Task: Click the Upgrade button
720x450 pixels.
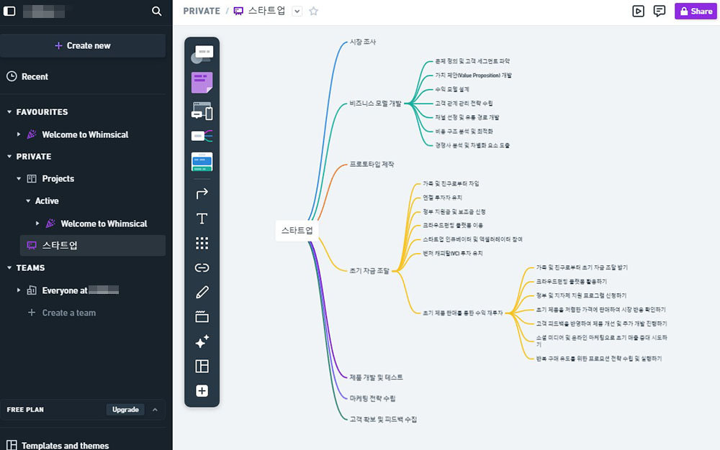Action: [125, 410]
